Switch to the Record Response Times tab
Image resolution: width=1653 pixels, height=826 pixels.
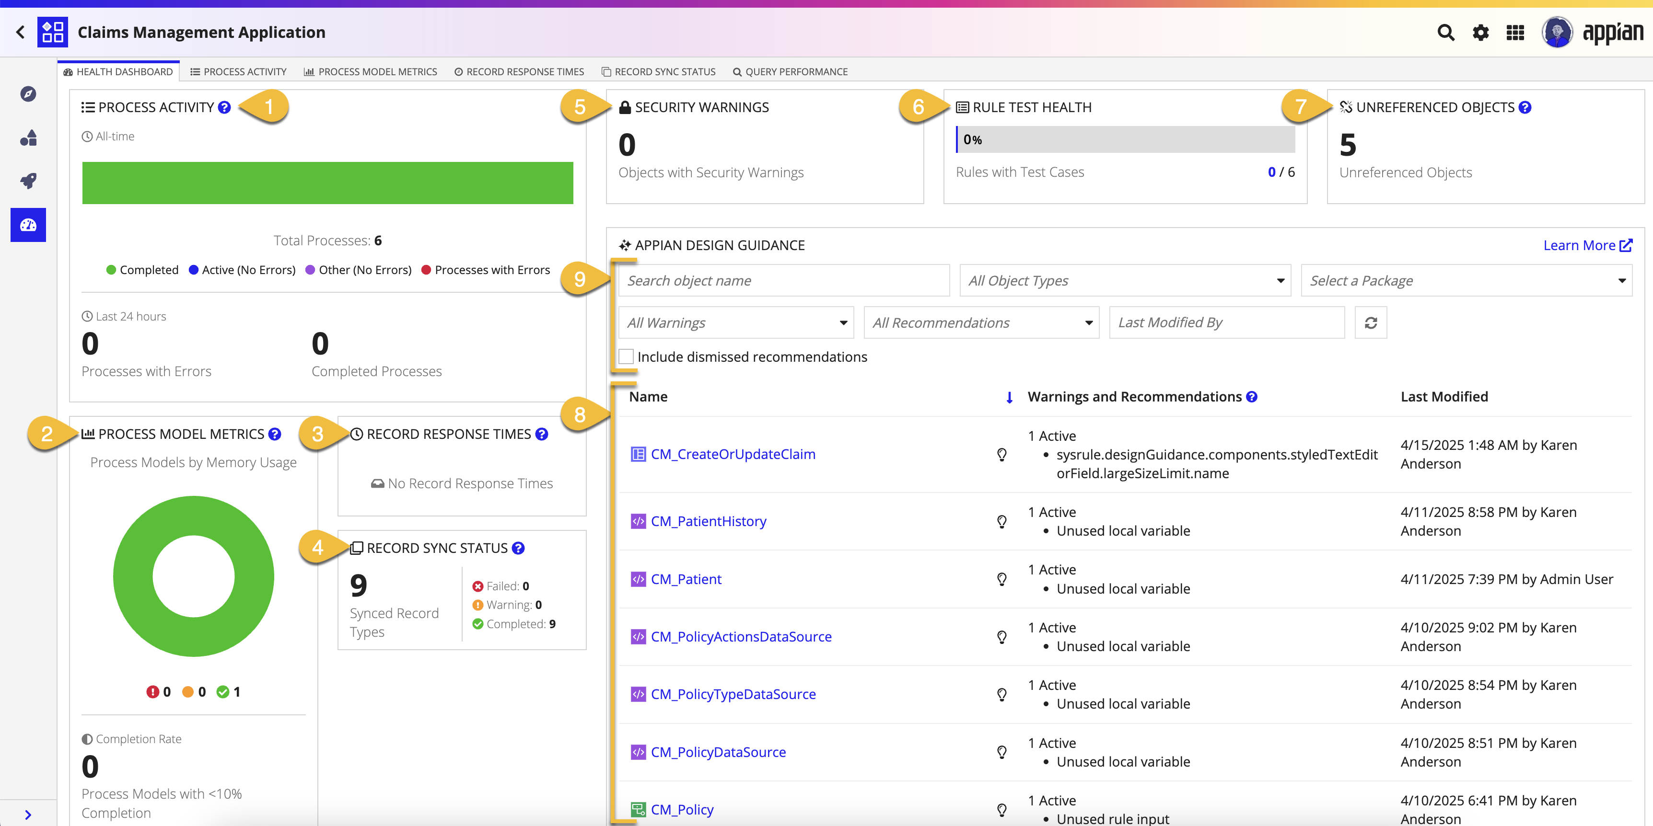coord(519,72)
